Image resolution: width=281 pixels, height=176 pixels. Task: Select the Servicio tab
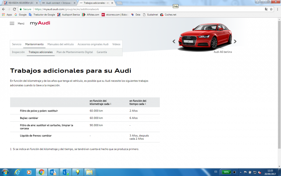click(17, 44)
